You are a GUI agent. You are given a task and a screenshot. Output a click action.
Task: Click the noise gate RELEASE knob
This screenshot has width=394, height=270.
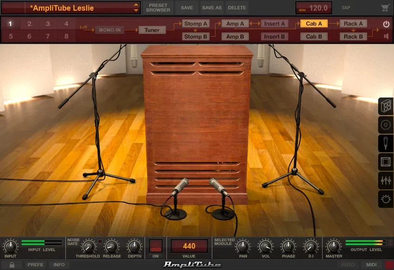point(112,246)
